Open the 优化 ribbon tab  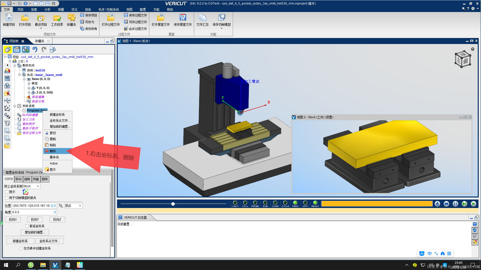pyautogui.click(x=74, y=9)
